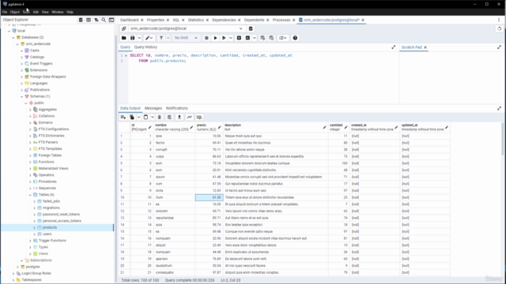The height and width of the screenshot is (284, 506).
Task: Click the Commit transaction icon
Action: (262, 38)
